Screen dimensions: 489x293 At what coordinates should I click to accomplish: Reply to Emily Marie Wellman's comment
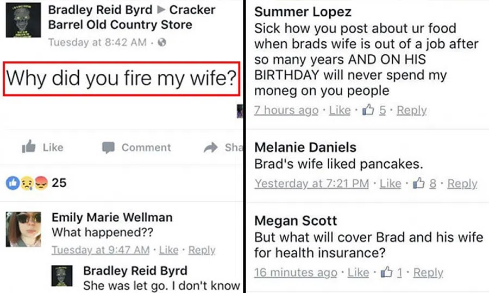pos(202,250)
